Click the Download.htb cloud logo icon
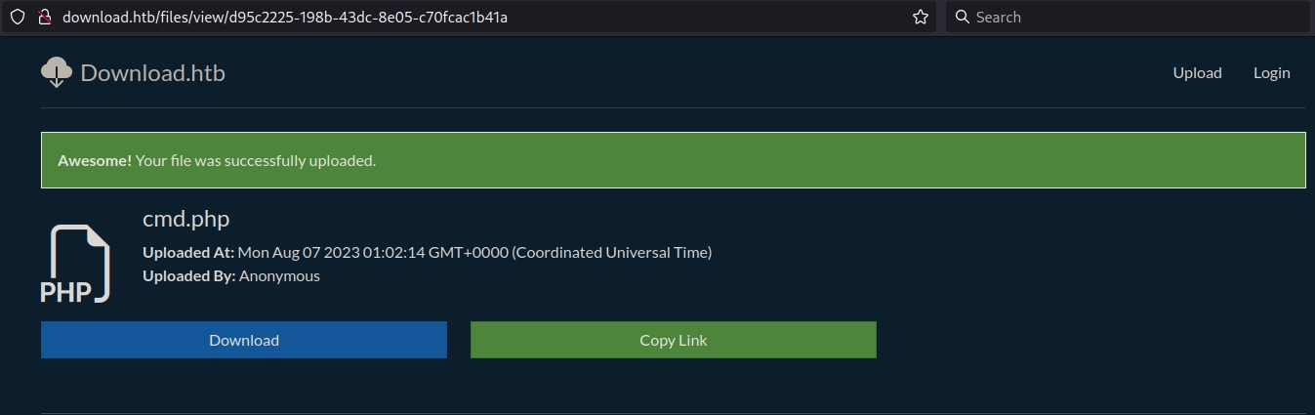This screenshot has width=1315, height=415. click(x=57, y=72)
